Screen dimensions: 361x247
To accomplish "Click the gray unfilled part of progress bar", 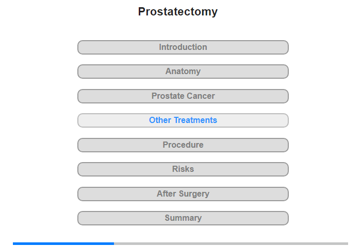I will coord(231,243).
